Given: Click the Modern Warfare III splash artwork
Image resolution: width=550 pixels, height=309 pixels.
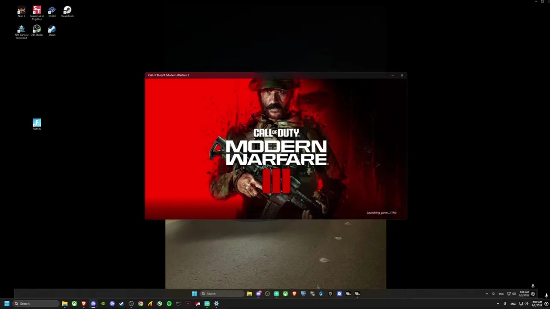Looking at the screenshot, I should (x=275, y=148).
